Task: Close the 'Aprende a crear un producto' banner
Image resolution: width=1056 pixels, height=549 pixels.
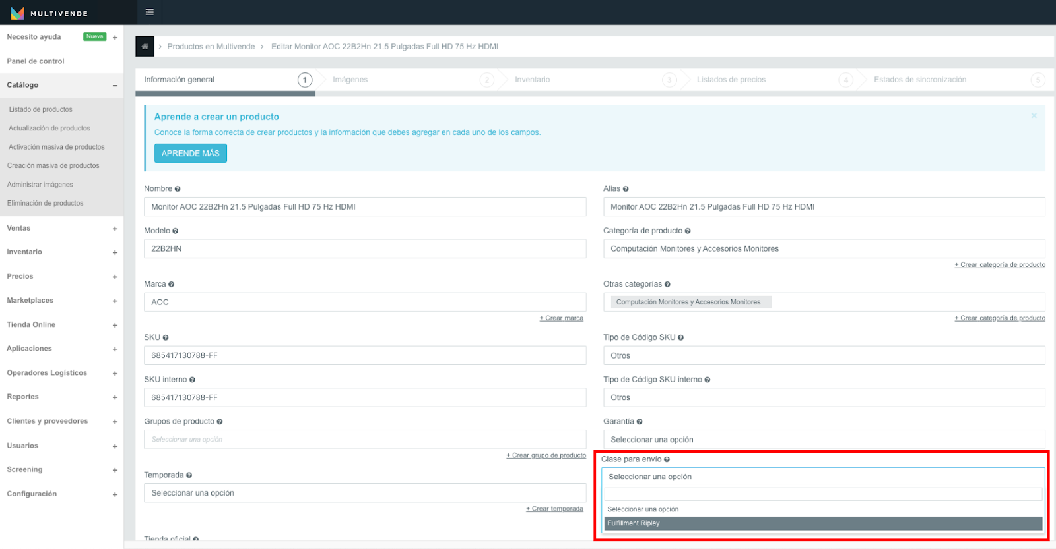Action: pyautogui.click(x=1034, y=115)
